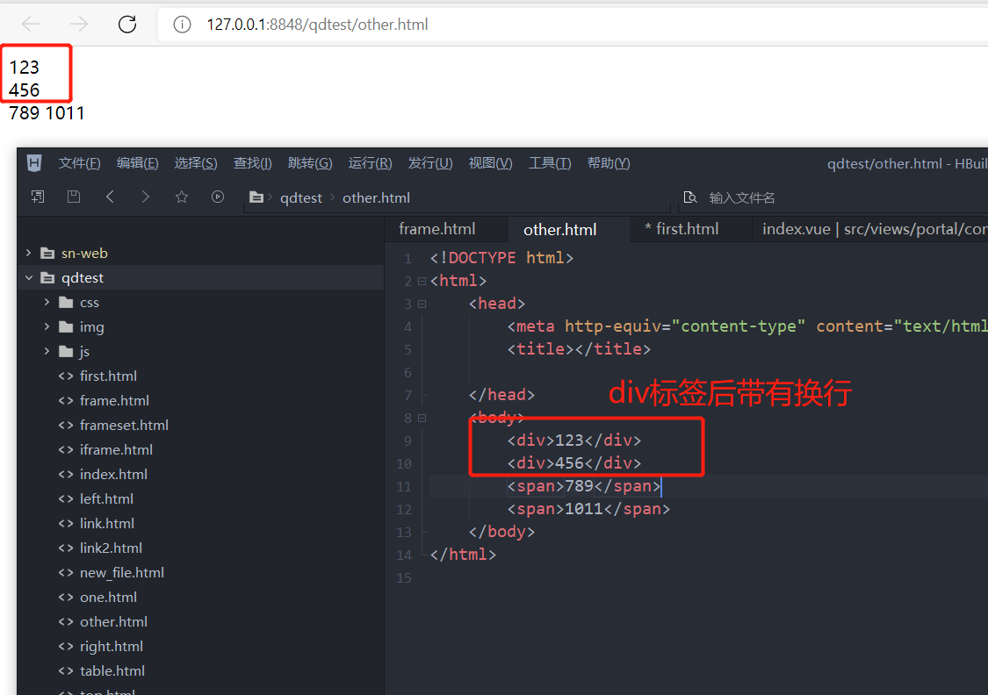This screenshot has width=988, height=695.
Task: Click line number 15 in the gutter
Action: click(404, 578)
